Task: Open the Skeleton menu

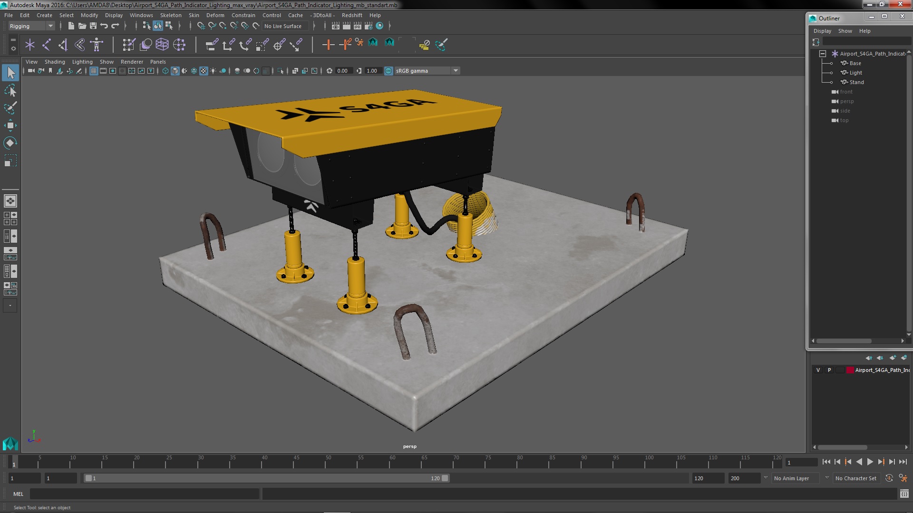Action: pos(171,15)
